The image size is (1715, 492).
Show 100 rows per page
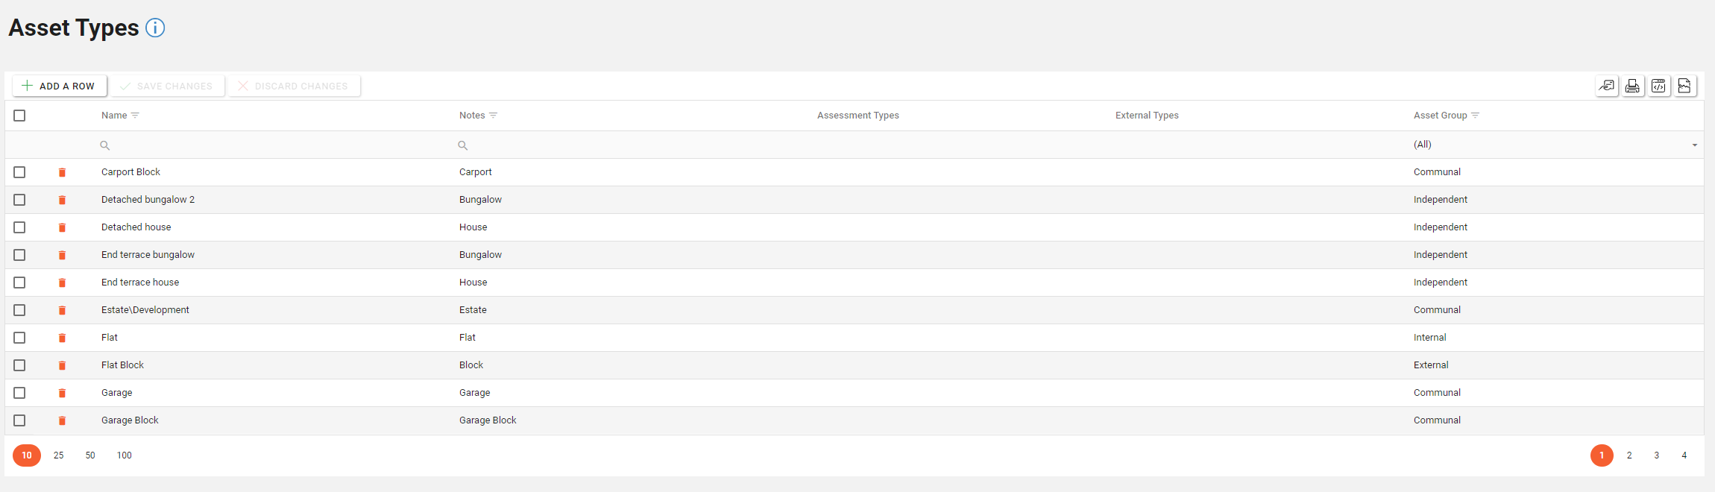point(125,455)
